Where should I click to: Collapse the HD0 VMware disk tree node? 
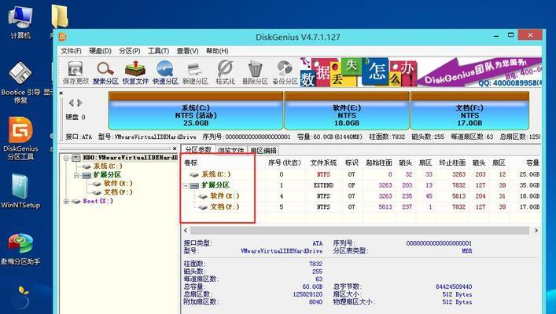(x=66, y=158)
